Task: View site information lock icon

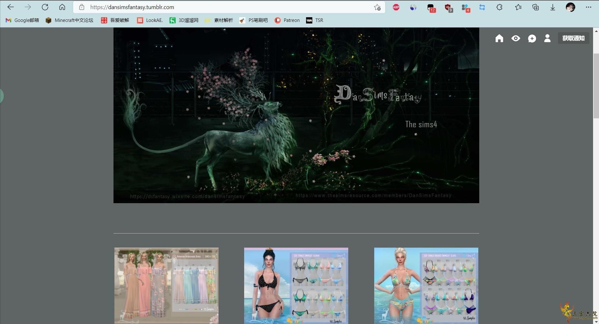Action: (x=82, y=7)
